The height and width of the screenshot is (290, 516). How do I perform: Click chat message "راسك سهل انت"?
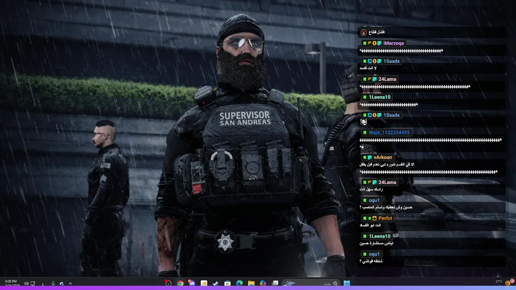click(371, 189)
